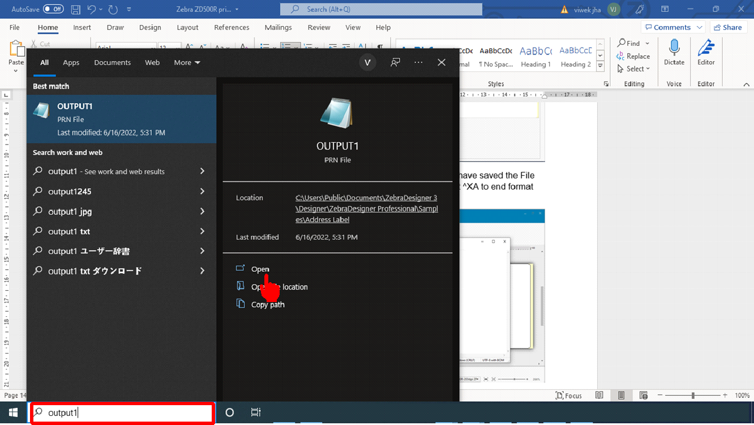Viewport: 754px width, 425px height.
Task: Toggle the AutoSave switch
Action: point(53,9)
